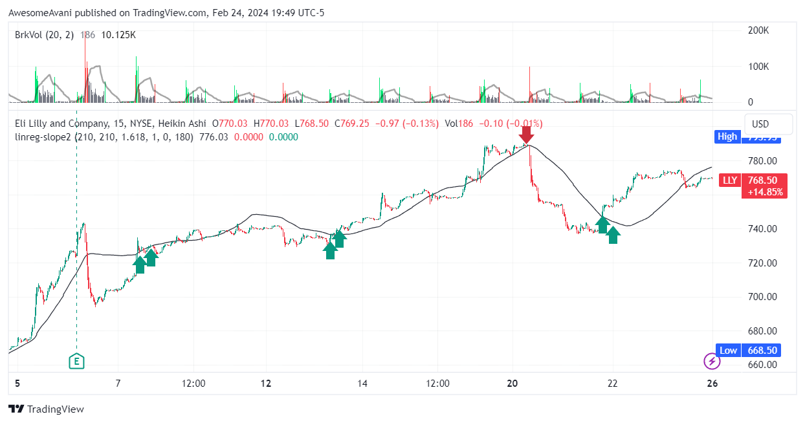Click the TradingView logo
The width and height of the screenshot is (805, 423).
tap(46, 409)
